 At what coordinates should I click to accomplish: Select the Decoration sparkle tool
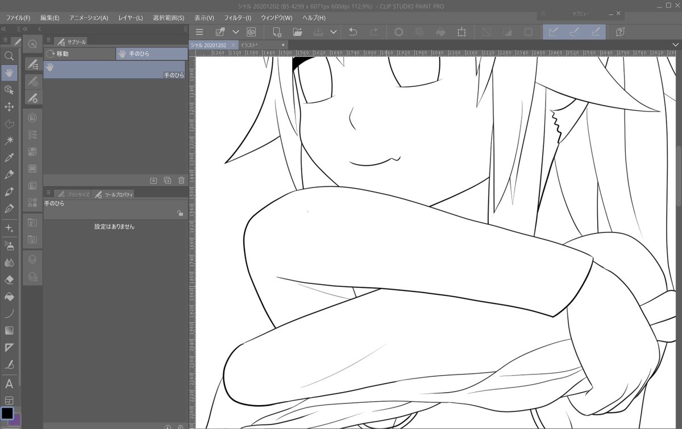pyautogui.click(x=9, y=228)
